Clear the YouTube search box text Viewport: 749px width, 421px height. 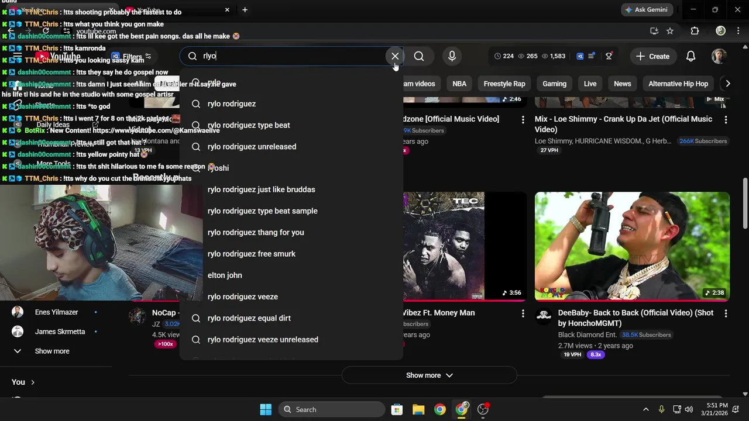point(395,56)
